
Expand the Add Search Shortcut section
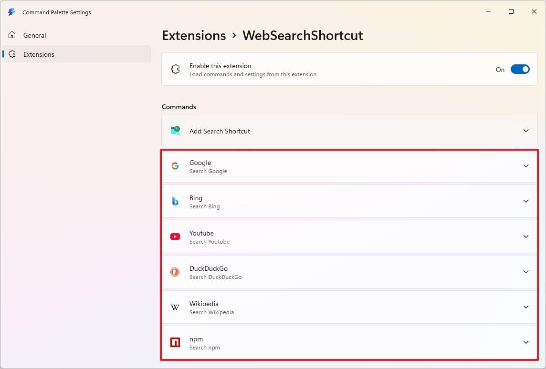pos(526,130)
